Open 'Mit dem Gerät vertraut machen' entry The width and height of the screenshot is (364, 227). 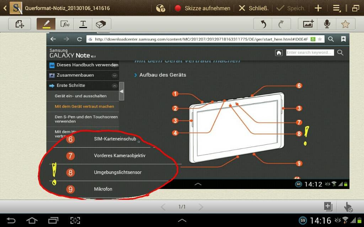83,106
